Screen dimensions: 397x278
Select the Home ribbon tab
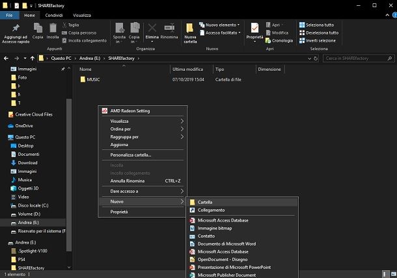pyautogui.click(x=30, y=15)
